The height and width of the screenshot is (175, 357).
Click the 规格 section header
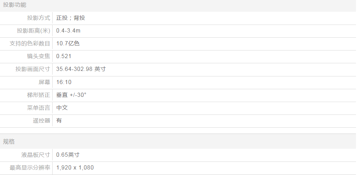[x=9, y=141]
